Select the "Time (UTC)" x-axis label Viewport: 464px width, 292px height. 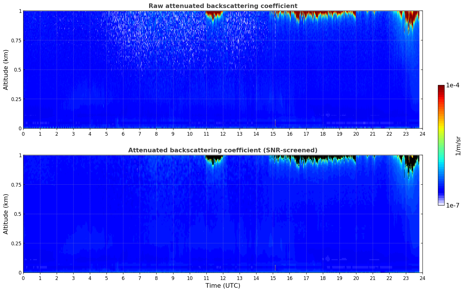[223, 286]
